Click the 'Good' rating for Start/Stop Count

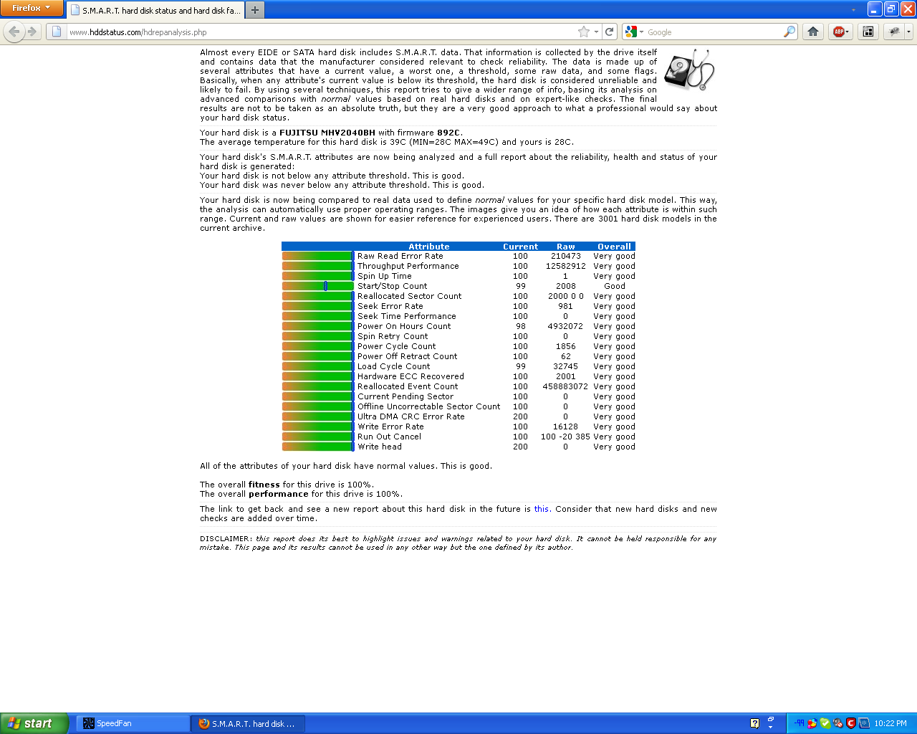pyautogui.click(x=615, y=286)
